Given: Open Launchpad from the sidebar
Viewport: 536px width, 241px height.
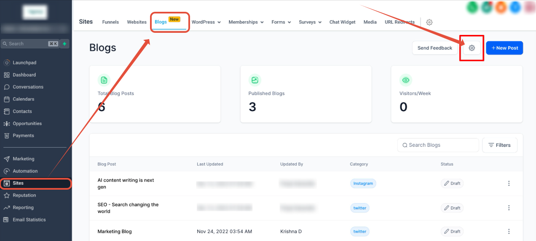Looking at the screenshot, I should point(24,63).
